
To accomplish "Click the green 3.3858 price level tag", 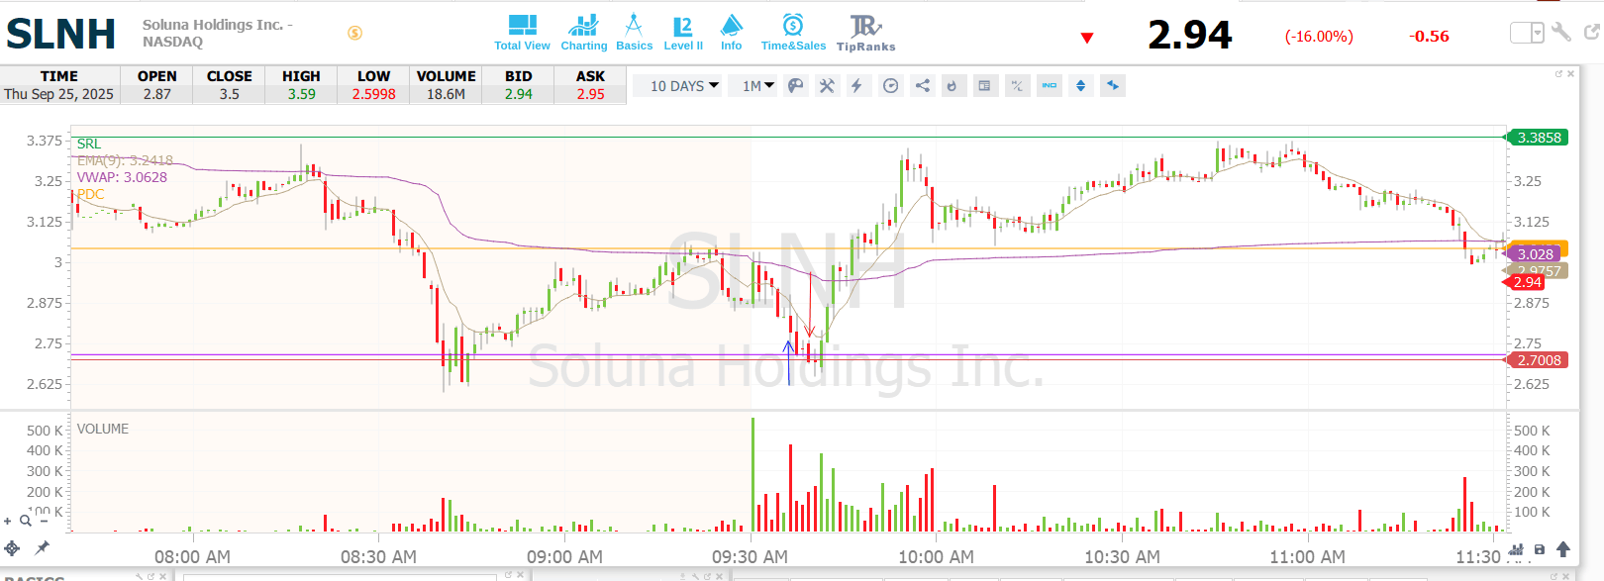I will (x=1538, y=138).
